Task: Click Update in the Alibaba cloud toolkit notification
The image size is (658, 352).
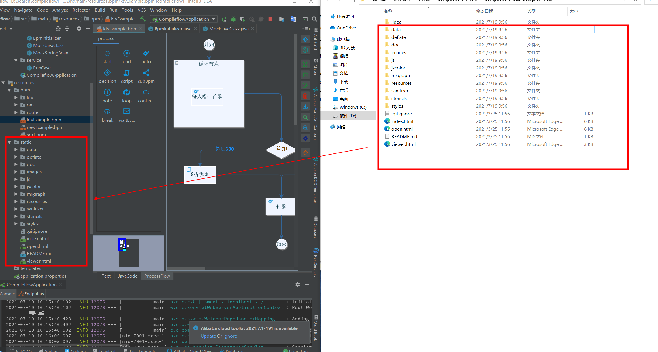Action: (208, 336)
